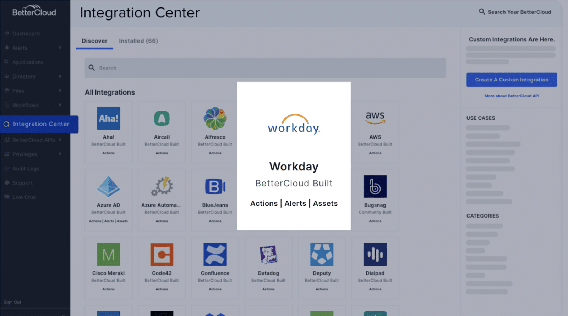Click the CATEGORIES heading
568x316 pixels.
482,216
